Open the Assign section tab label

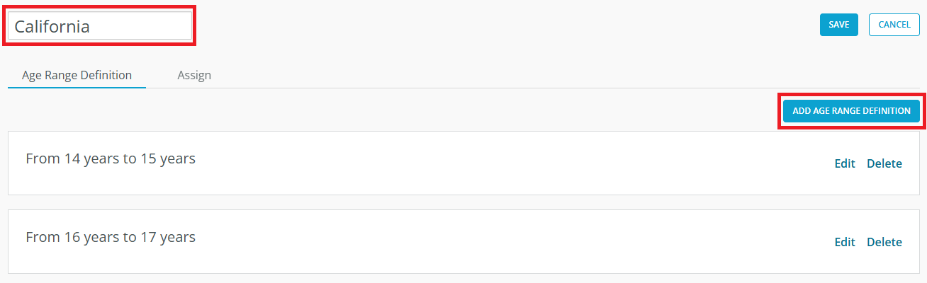click(194, 75)
